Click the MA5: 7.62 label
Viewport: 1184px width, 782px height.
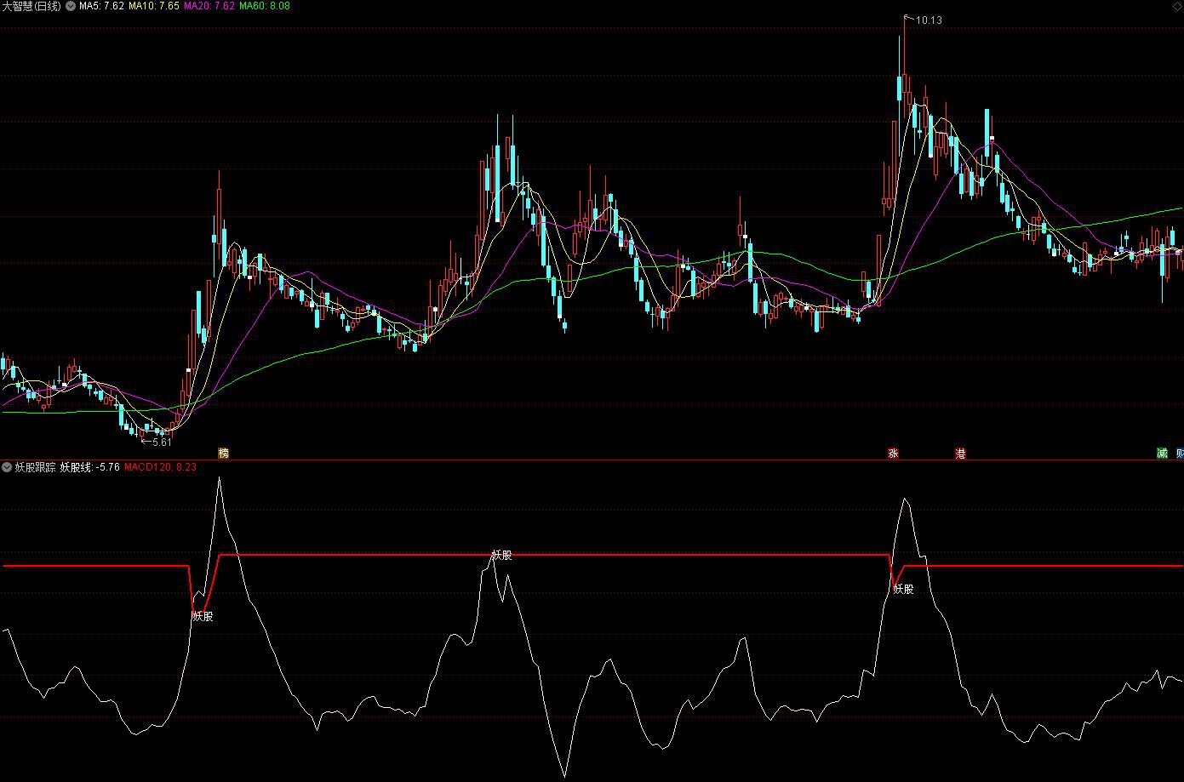(x=101, y=6)
